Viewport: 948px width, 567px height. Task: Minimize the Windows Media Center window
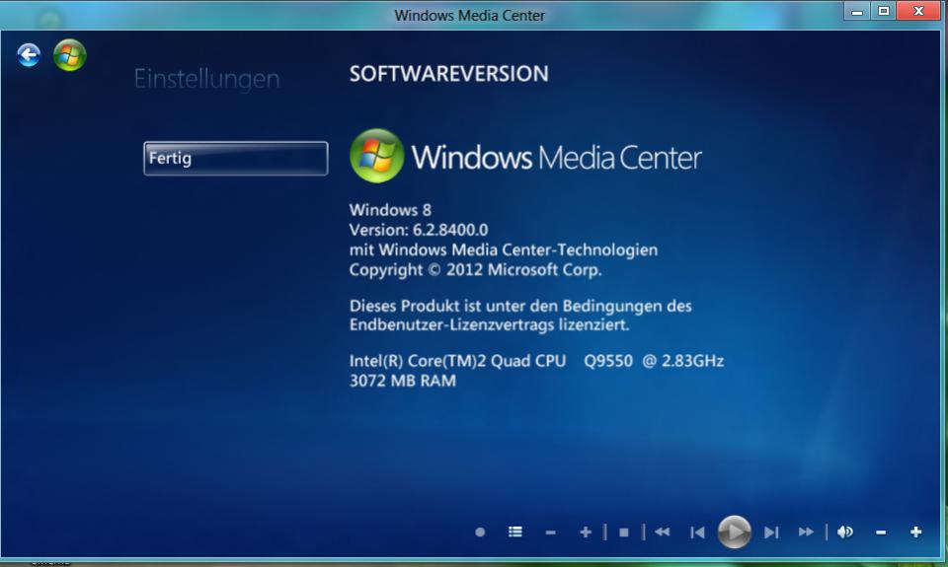point(857,11)
